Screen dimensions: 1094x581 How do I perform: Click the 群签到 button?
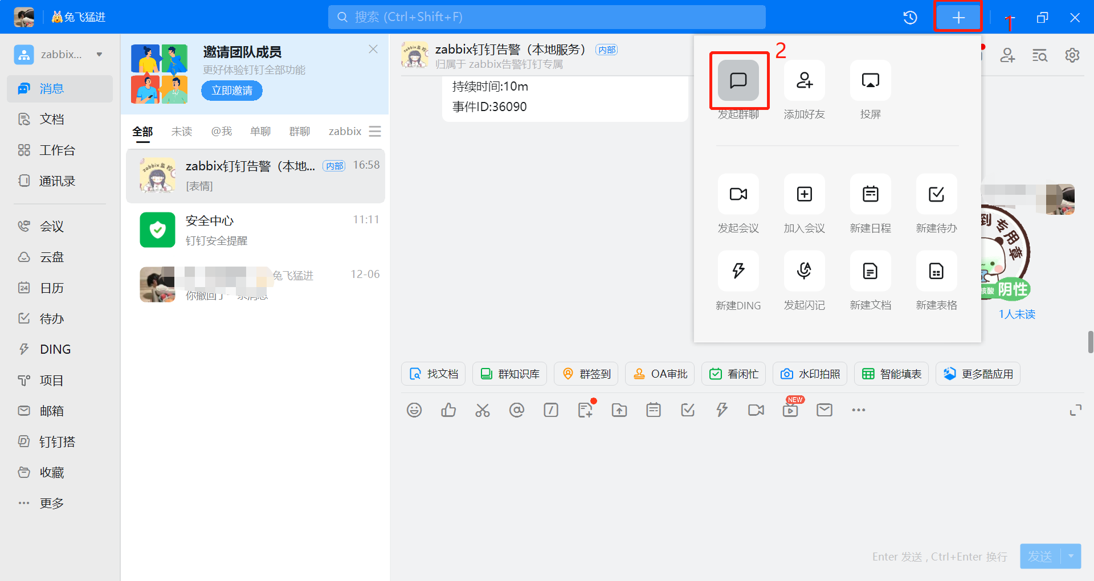[x=586, y=374]
